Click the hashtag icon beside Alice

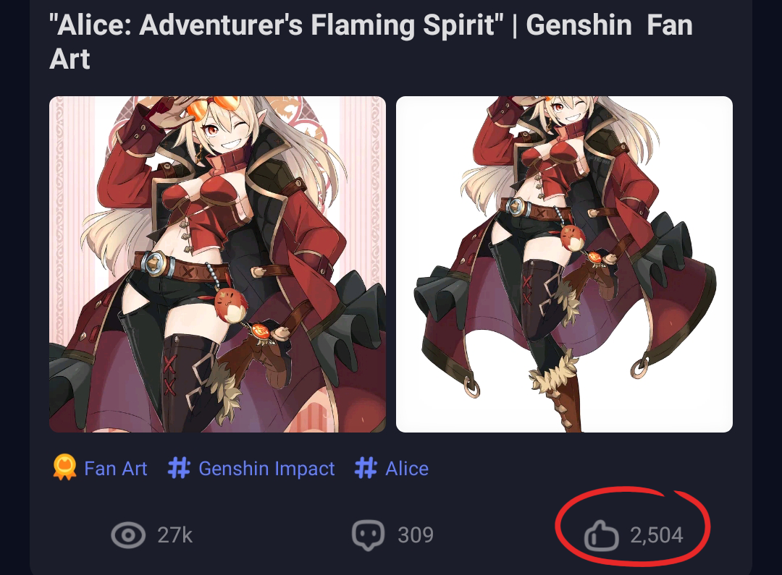click(366, 468)
